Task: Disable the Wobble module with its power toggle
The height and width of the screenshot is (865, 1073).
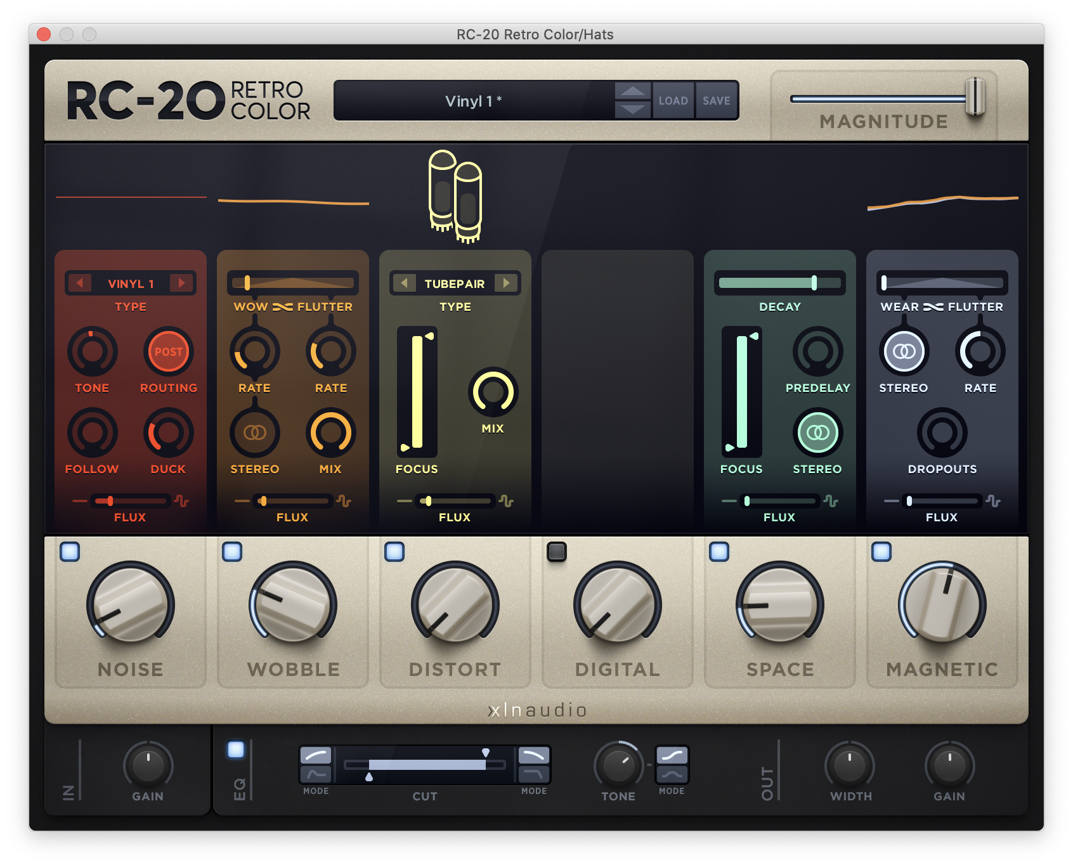Action: click(232, 552)
